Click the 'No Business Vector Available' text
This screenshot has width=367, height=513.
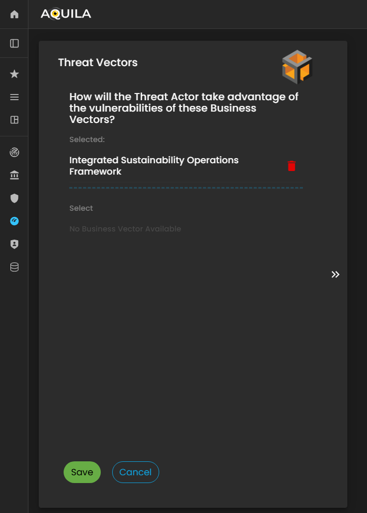click(x=125, y=229)
